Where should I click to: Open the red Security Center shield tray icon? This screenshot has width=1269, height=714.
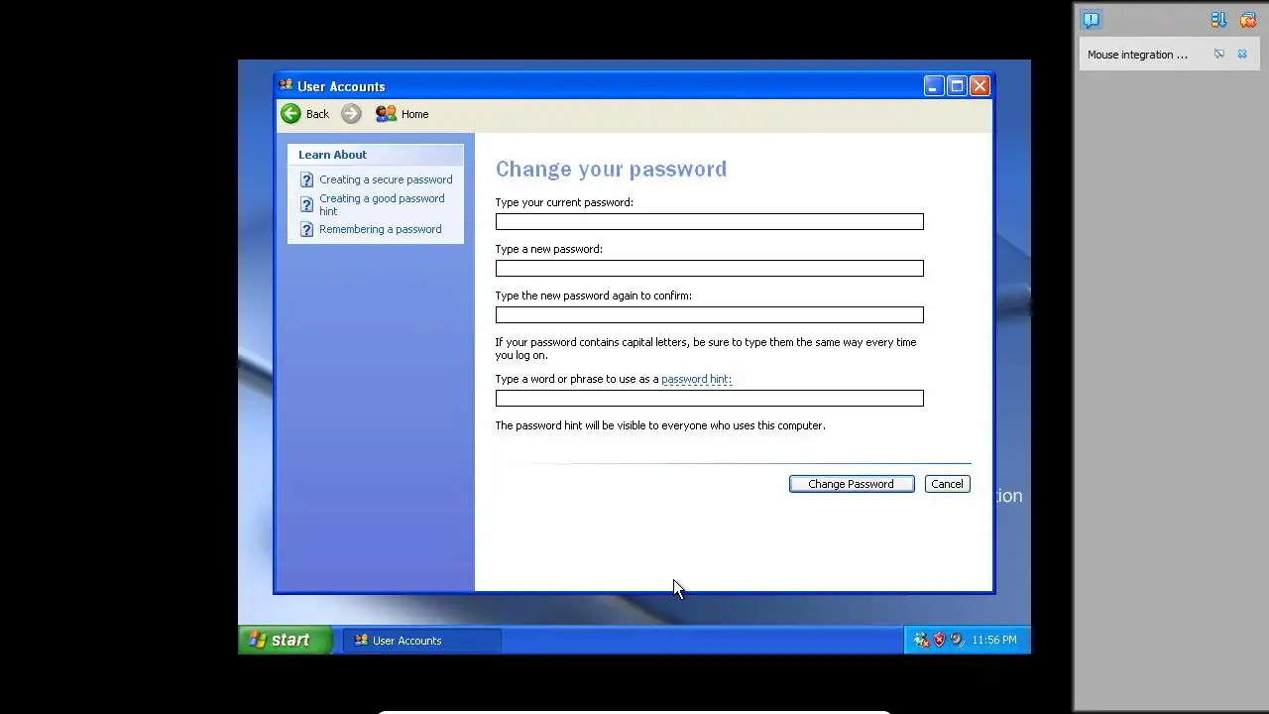[939, 640]
